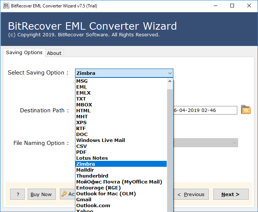
Task: Click the BitRecover app icon in title bar
Action: [x=6, y=6]
